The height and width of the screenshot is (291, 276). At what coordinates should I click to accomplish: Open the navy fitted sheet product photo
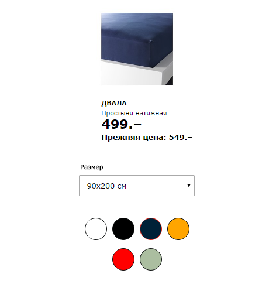point(137,49)
